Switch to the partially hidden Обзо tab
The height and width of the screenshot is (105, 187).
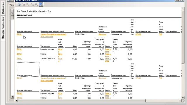coord(12,5)
